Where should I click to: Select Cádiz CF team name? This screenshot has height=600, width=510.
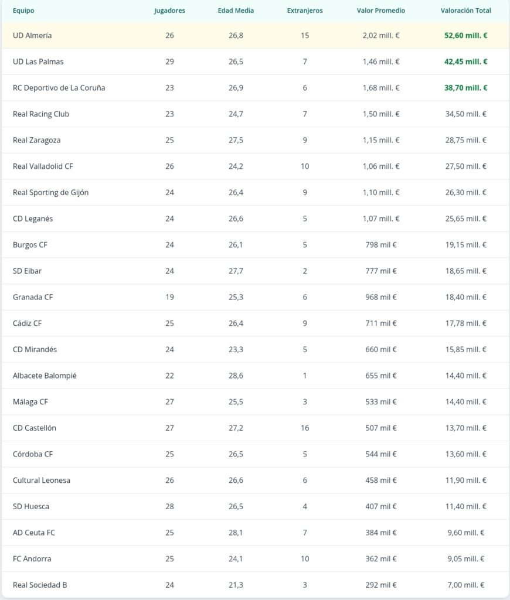coord(27,323)
